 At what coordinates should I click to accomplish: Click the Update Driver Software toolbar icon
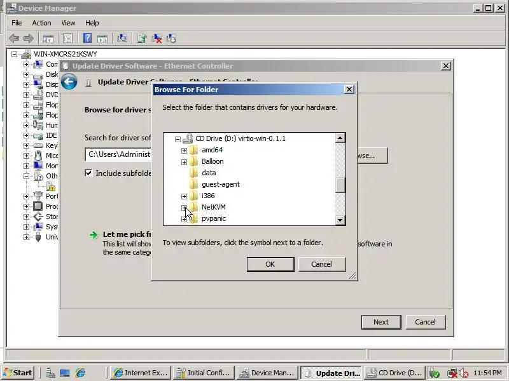[x=141, y=39]
